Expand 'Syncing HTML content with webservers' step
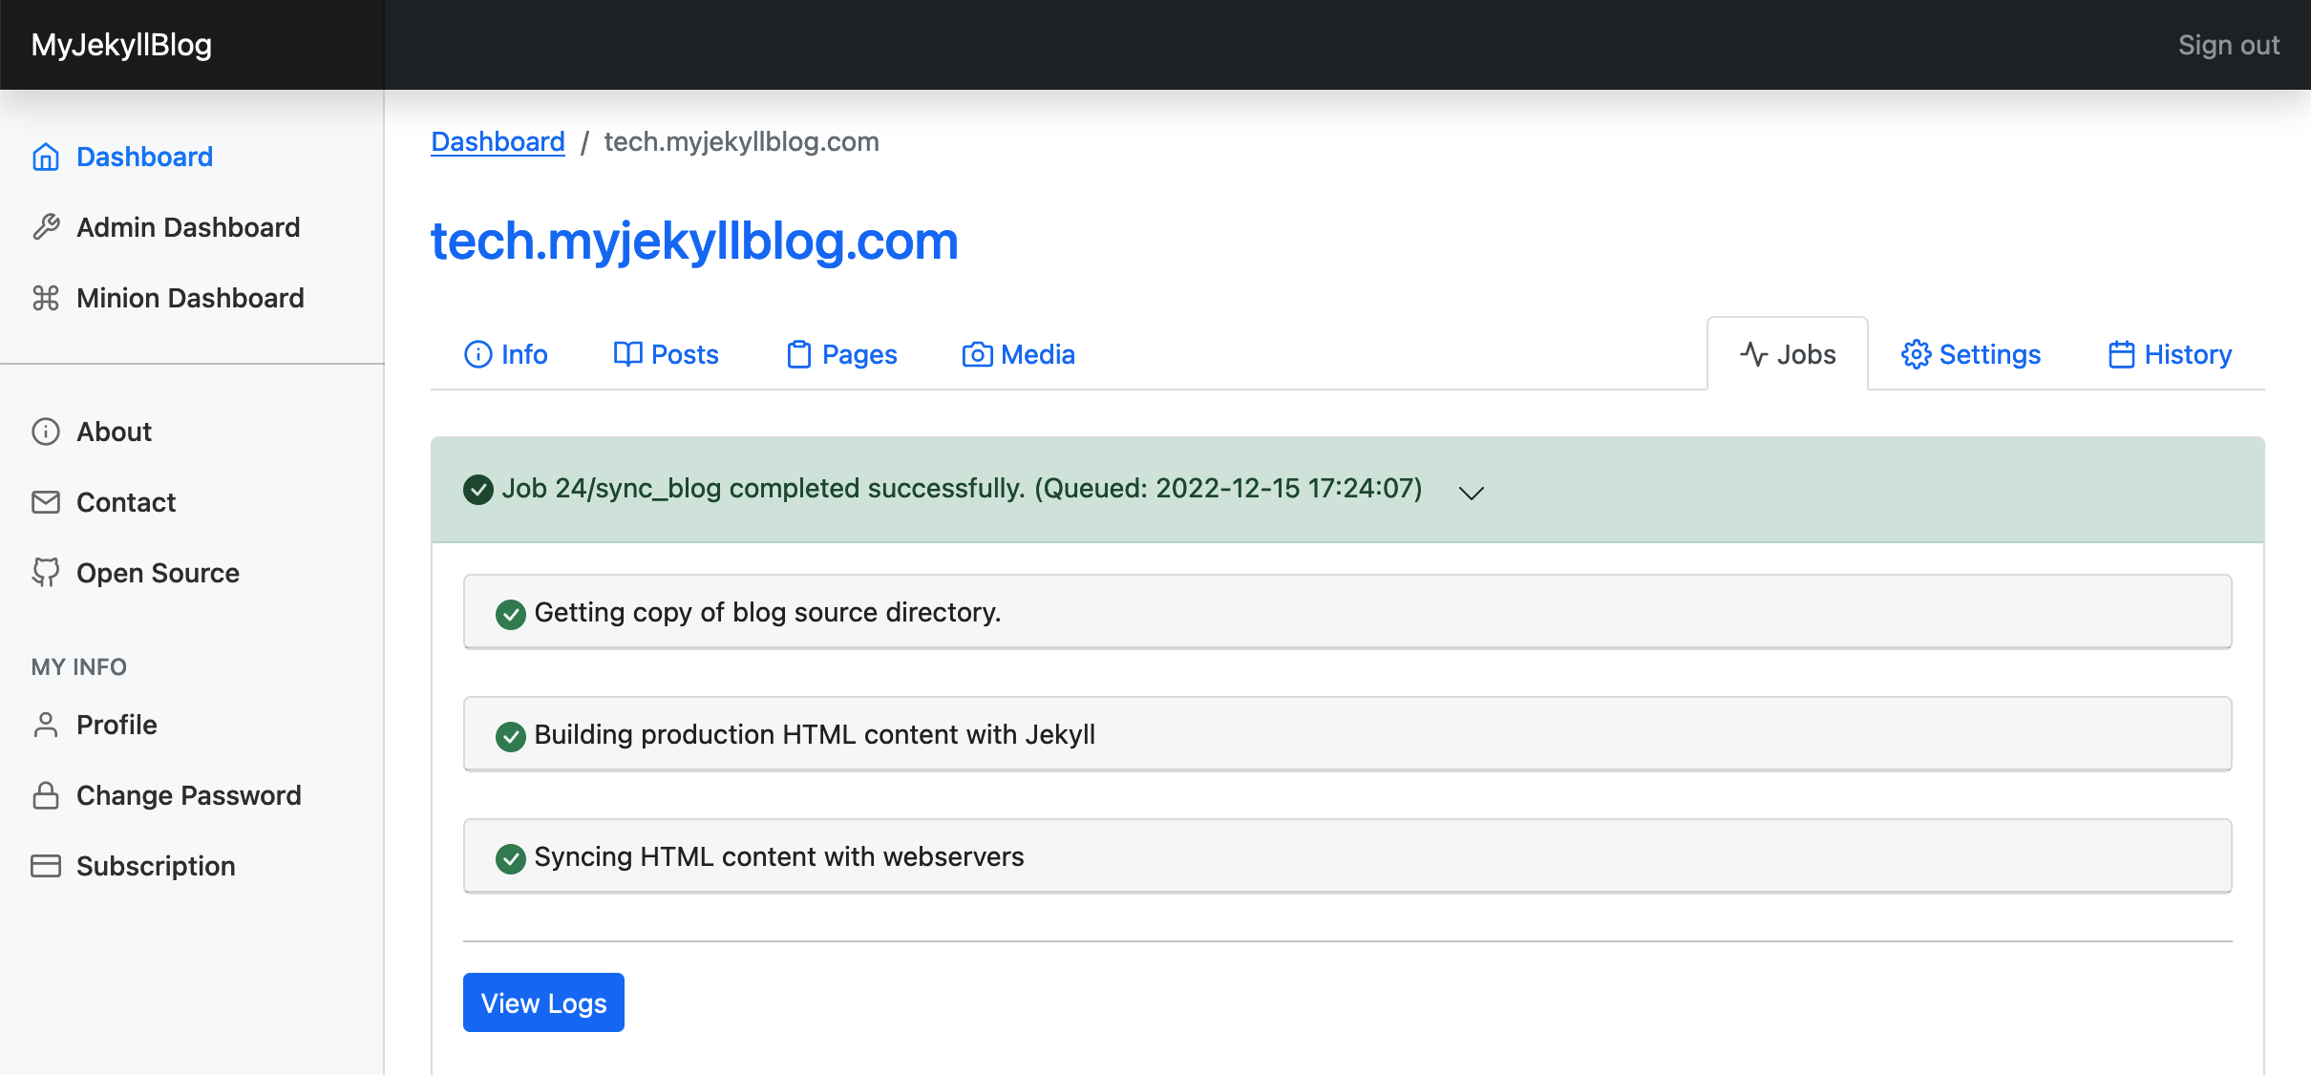Image resolution: width=2311 pixels, height=1075 pixels. [x=1346, y=856]
